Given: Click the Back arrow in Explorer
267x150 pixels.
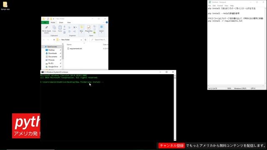Looking at the screenshot, I should click(x=44, y=40).
